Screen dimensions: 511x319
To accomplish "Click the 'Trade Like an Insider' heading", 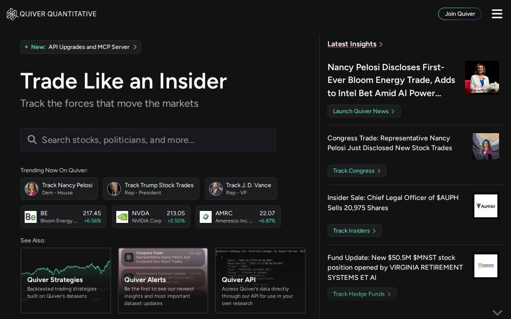I will [x=123, y=81].
